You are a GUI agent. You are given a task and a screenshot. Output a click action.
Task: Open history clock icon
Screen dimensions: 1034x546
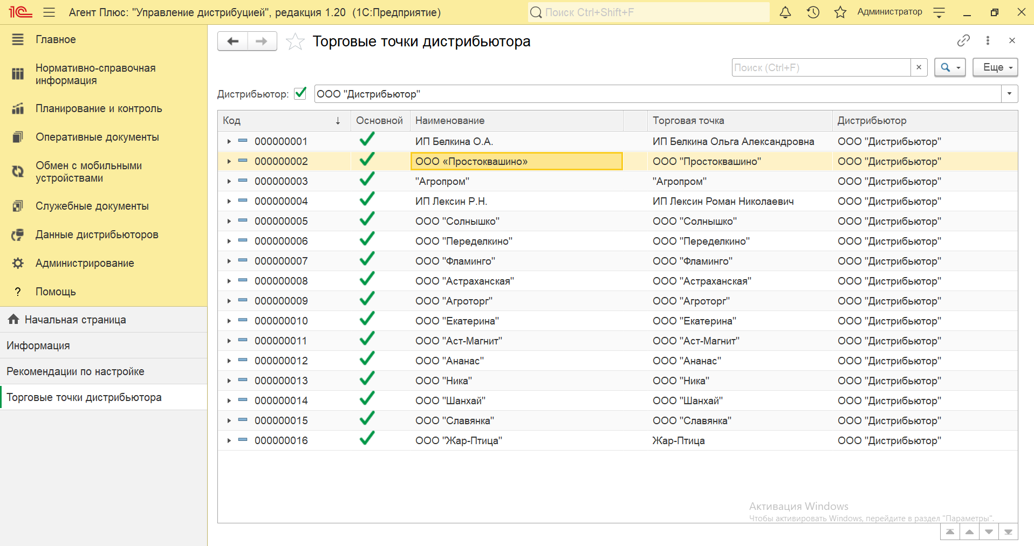(813, 12)
